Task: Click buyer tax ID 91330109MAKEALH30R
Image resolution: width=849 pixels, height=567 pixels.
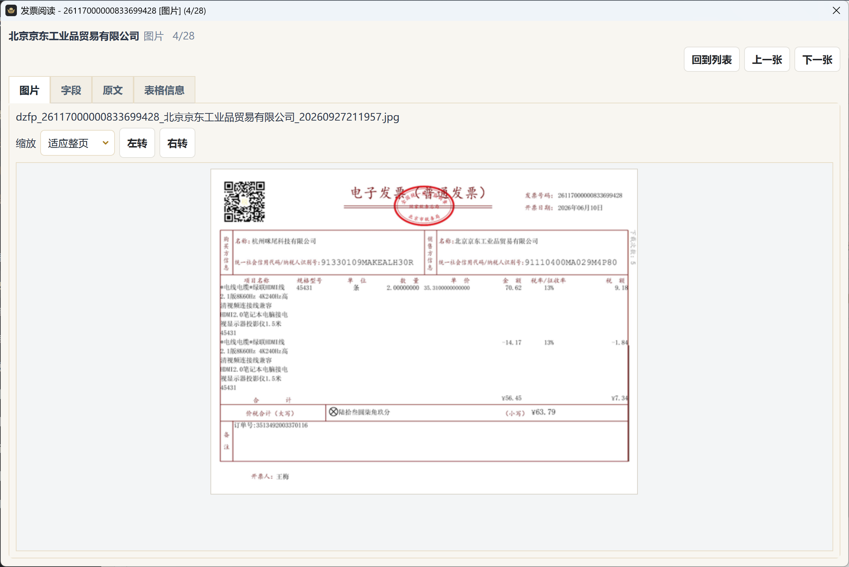Action: (367, 262)
